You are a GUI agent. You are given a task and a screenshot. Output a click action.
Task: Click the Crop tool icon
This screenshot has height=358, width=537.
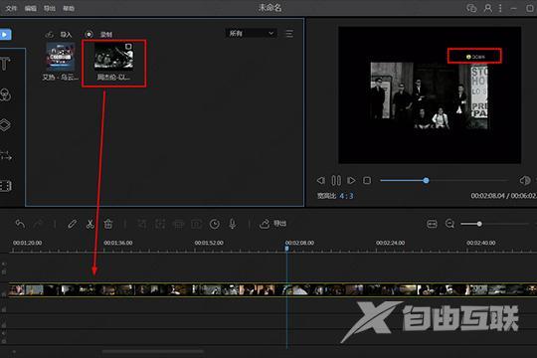point(142,224)
